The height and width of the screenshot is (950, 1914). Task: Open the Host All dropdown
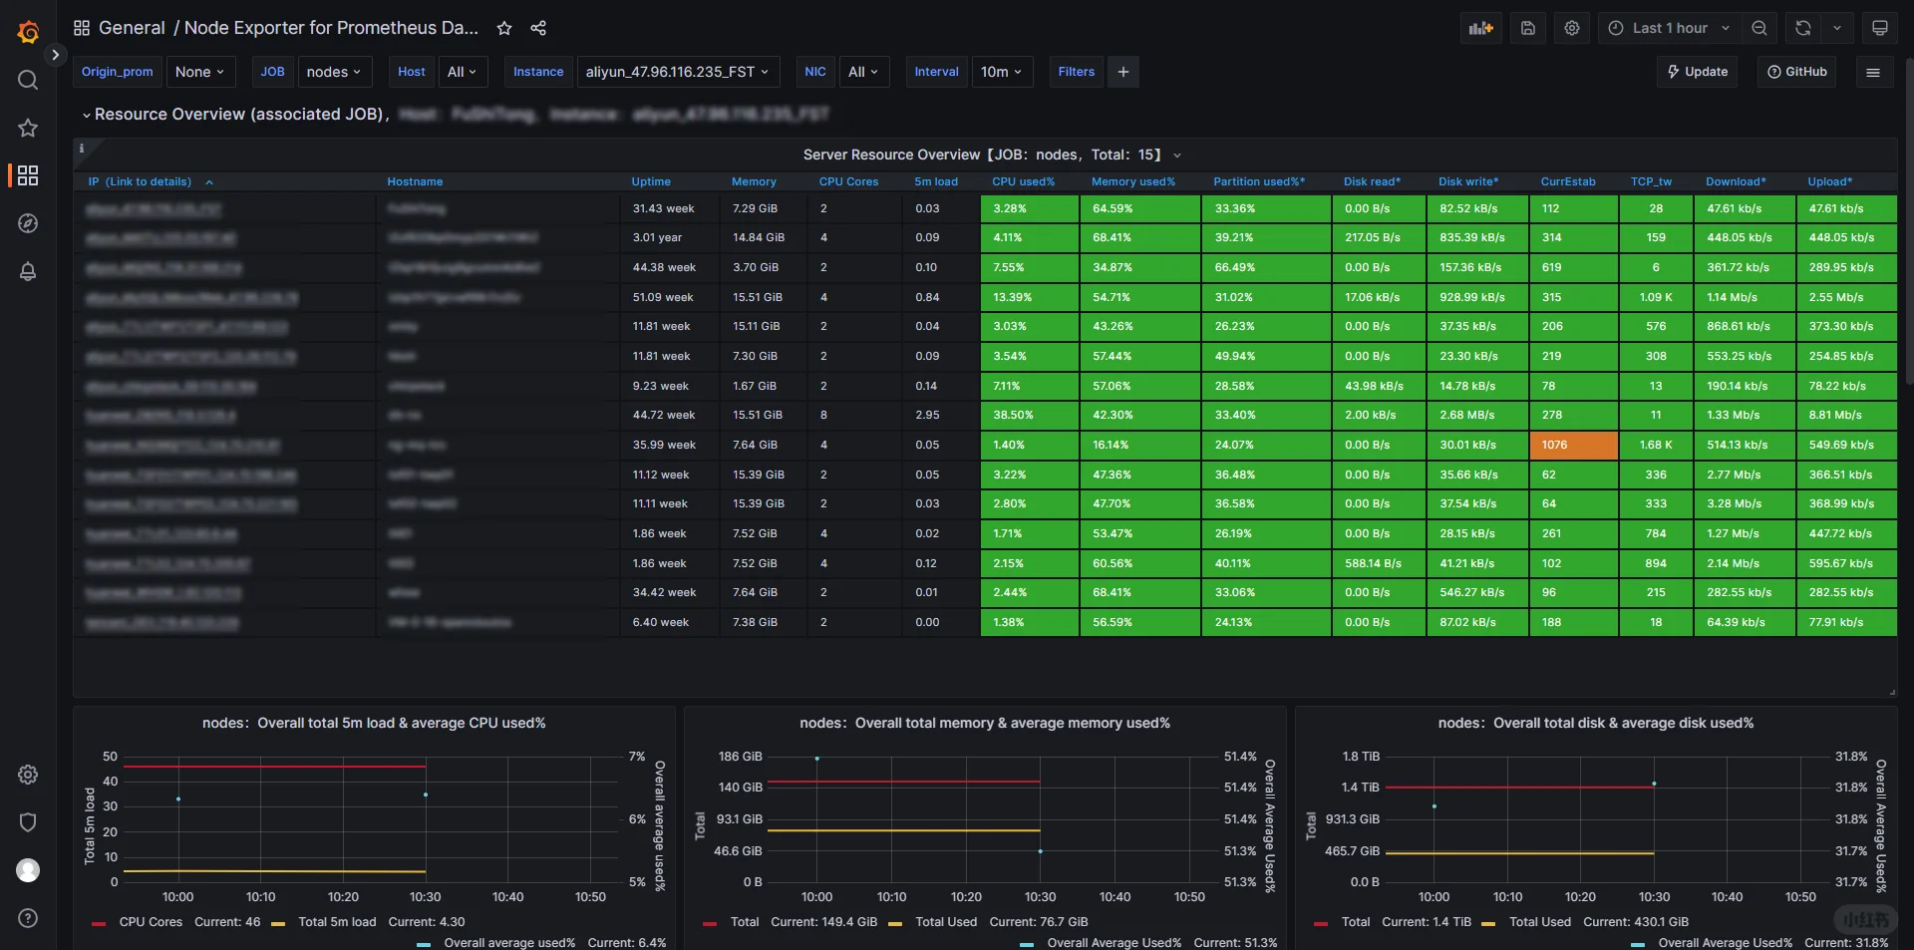click(x=462, y=72)
